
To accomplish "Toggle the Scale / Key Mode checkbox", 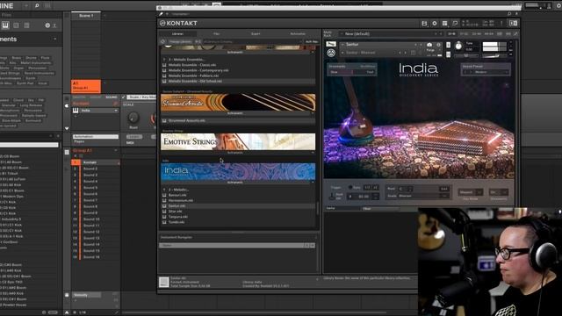I will point(123,97).
